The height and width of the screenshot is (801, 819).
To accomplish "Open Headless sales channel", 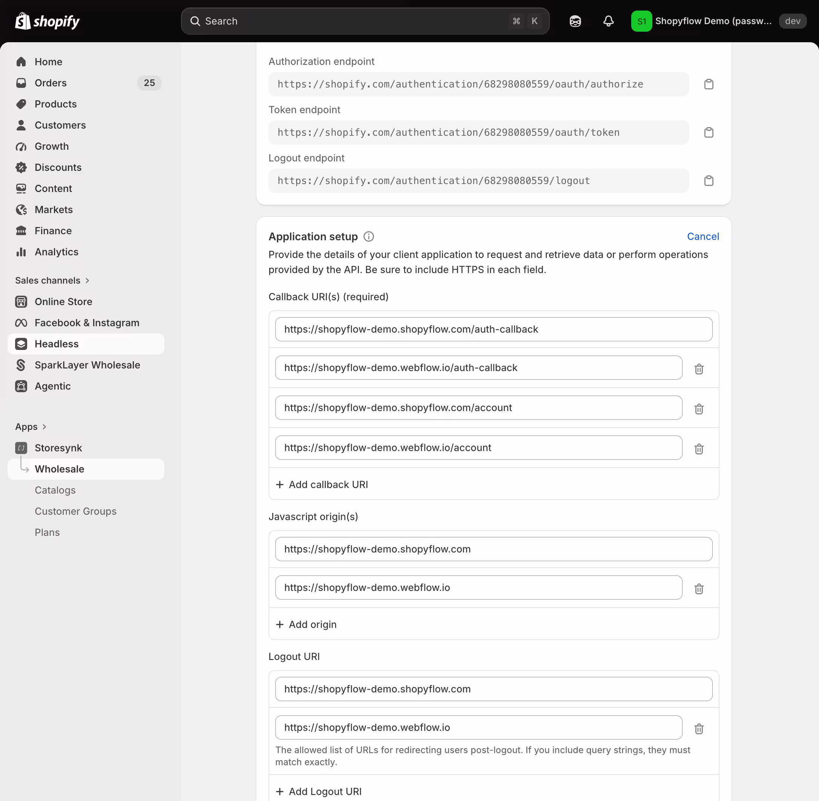I will coord(86,344).
